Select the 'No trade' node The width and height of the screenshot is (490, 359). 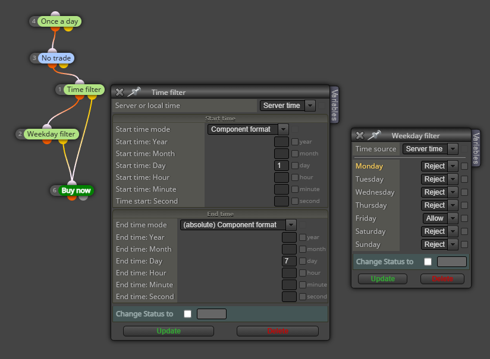pos(56,58)
